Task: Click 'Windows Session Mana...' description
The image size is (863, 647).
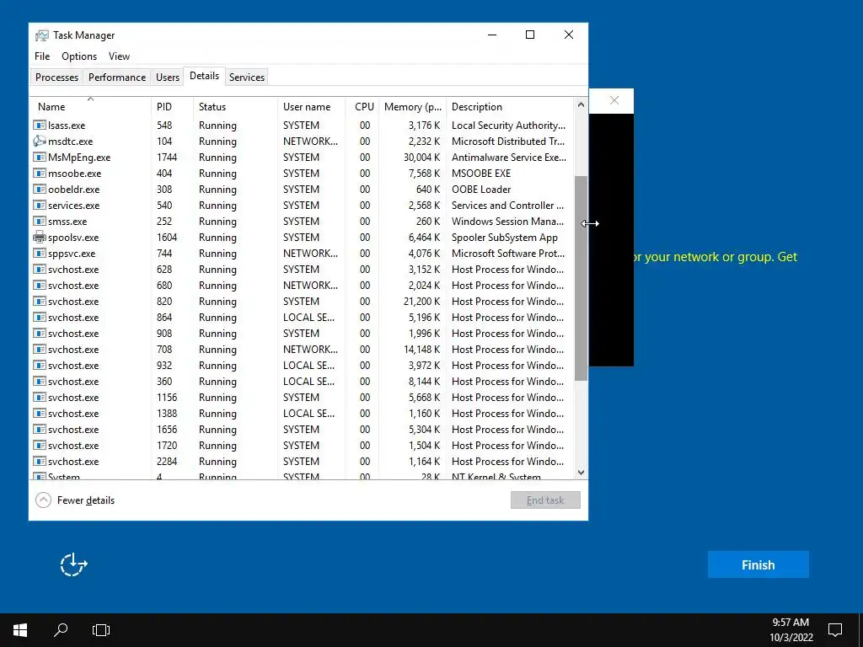Action: pos(507,222)
